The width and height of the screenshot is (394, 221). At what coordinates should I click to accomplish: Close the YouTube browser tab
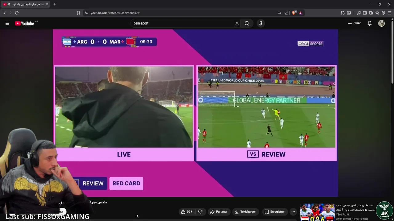pyautogui.click(x=47, y=4)
